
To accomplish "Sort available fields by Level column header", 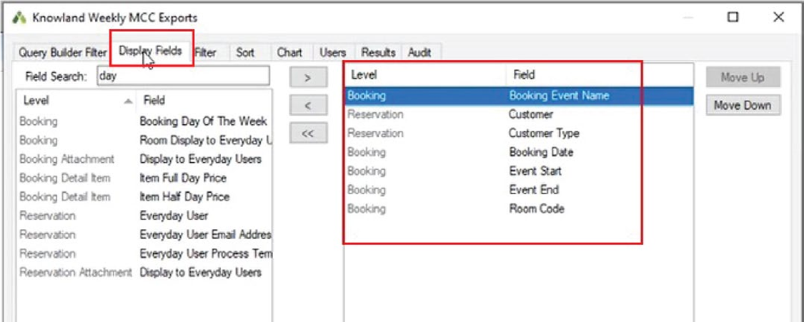I will coord(76,101).
